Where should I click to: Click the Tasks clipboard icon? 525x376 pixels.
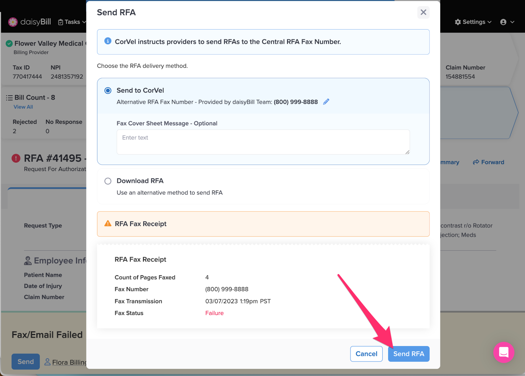[61, 22]
